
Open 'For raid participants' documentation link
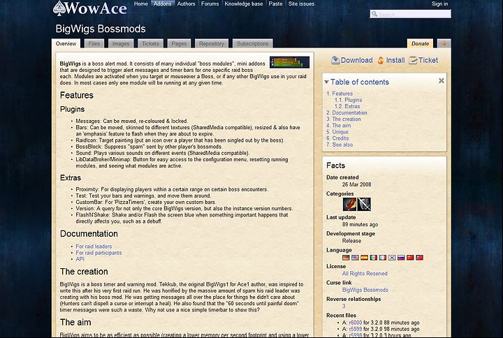pos(99,253)
